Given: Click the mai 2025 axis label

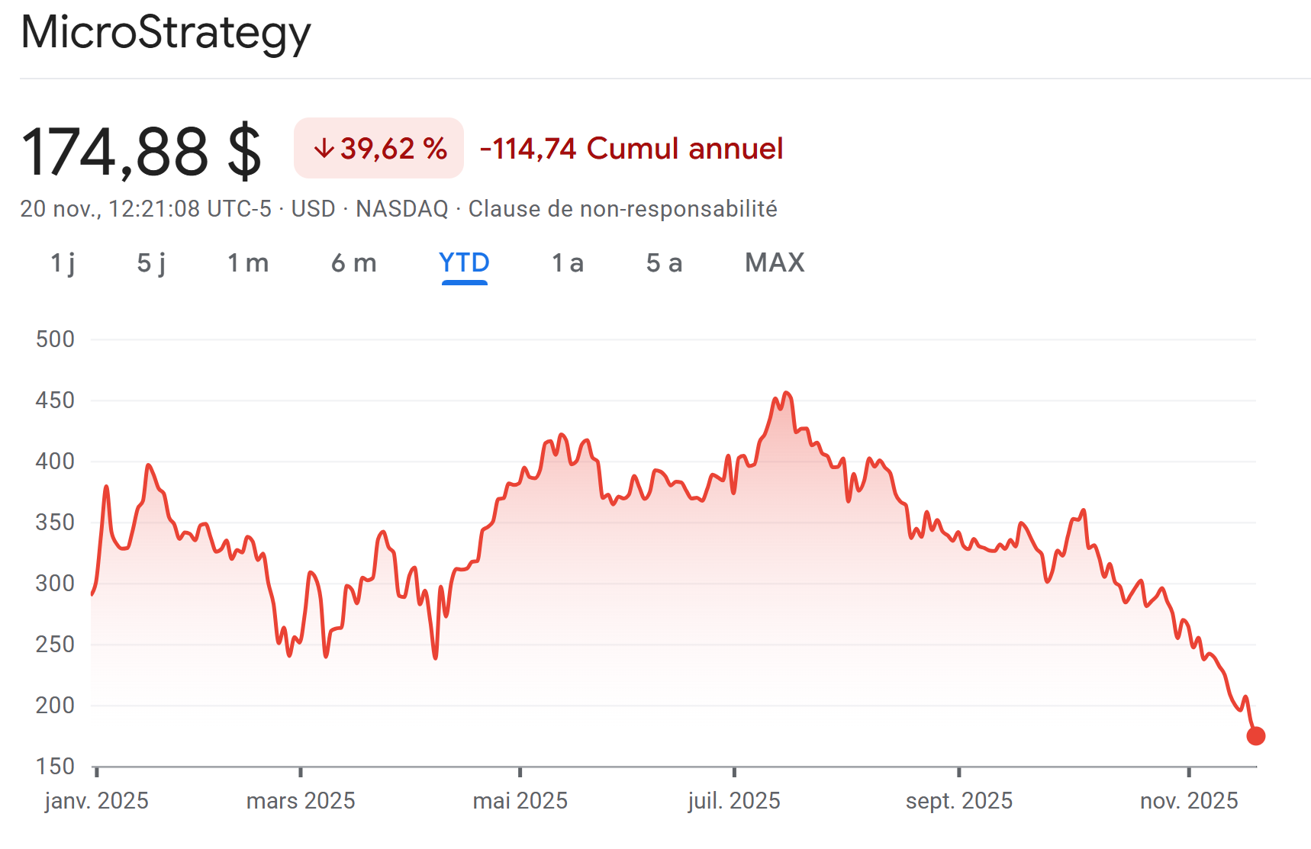Looking at the screenshot, I should (520, 801).
